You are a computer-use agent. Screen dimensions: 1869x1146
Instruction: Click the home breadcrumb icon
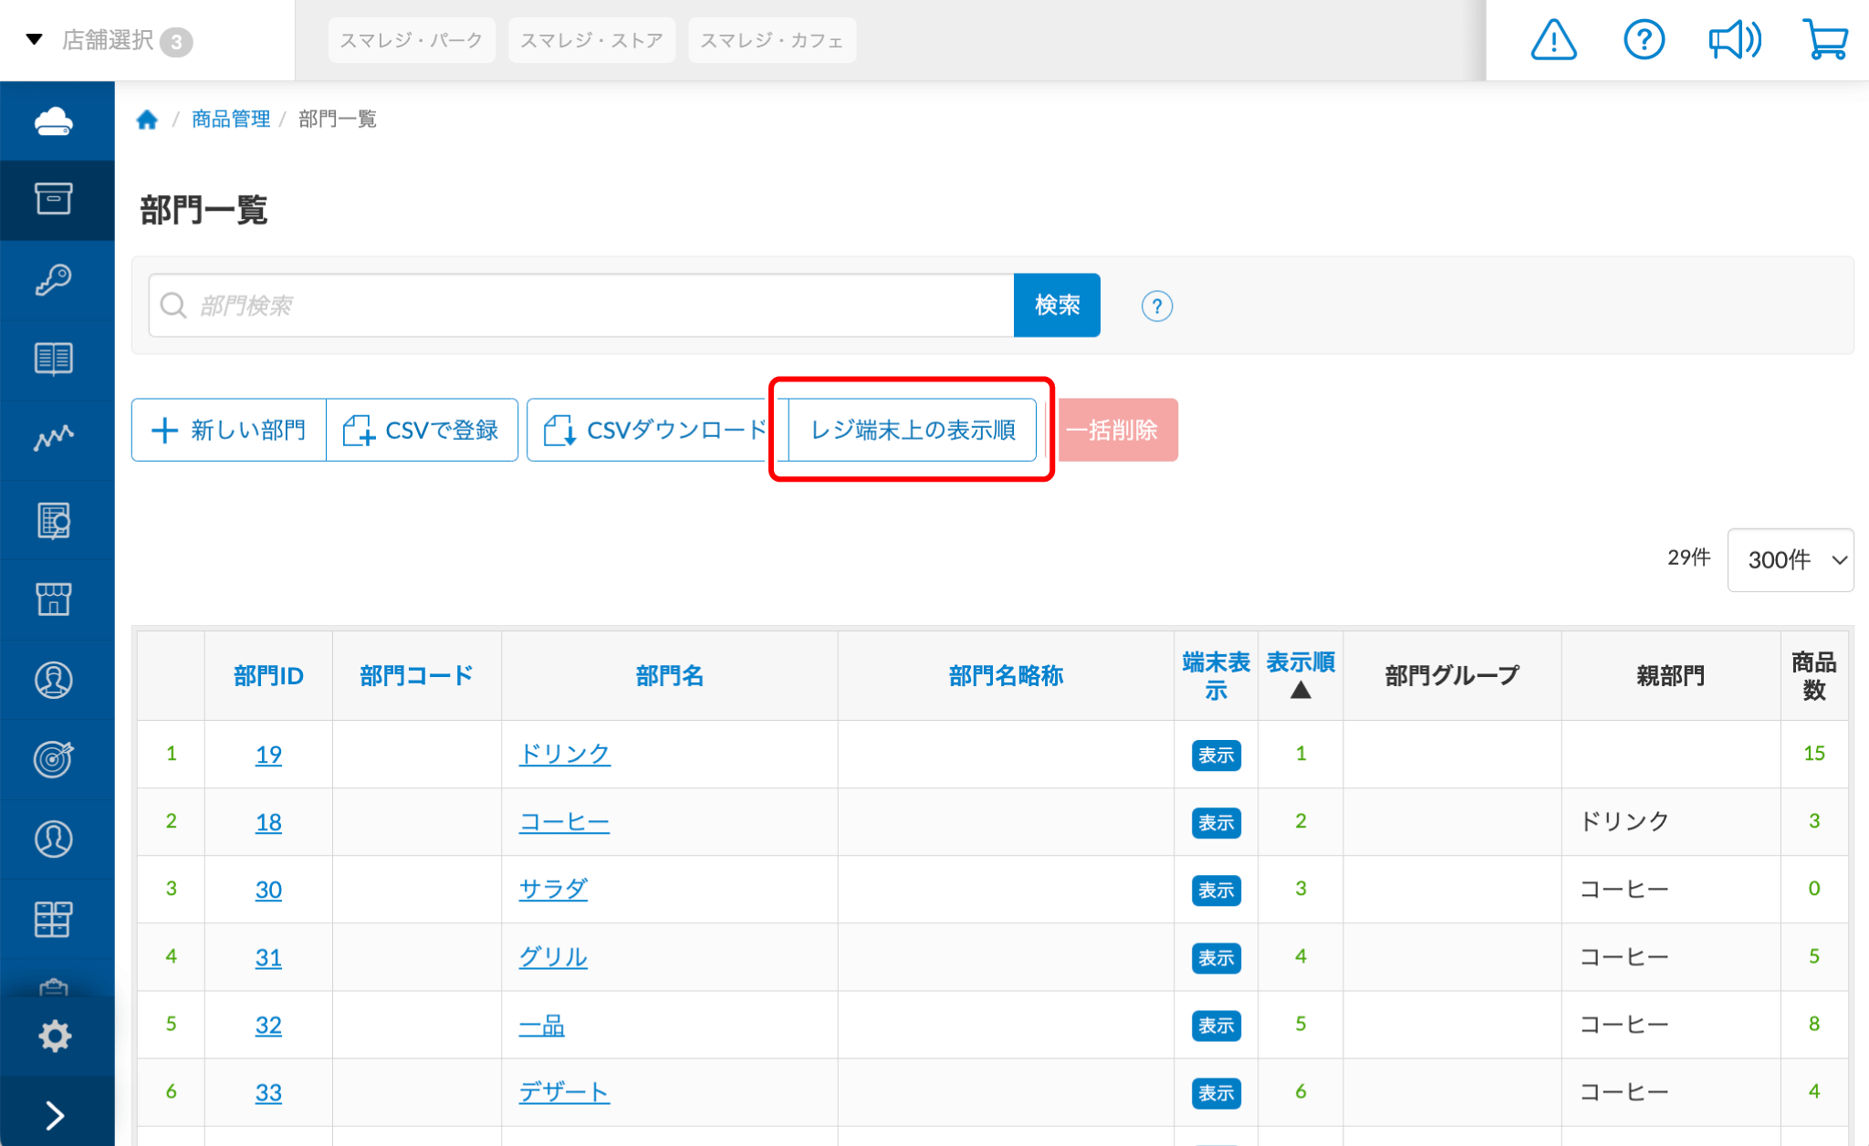coord(147,120)
